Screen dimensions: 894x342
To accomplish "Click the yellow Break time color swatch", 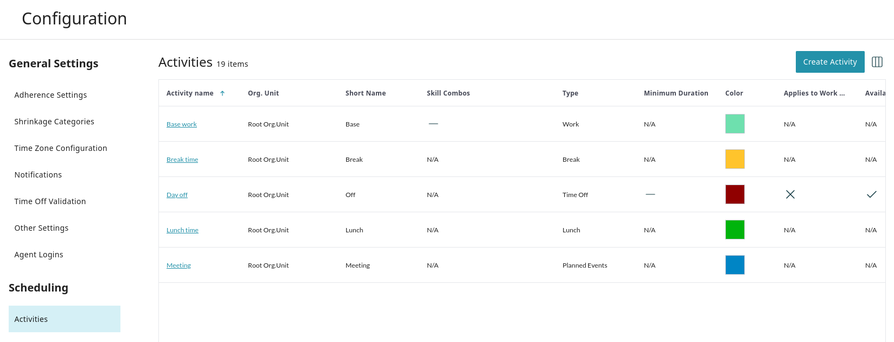I will click(735, 159).
